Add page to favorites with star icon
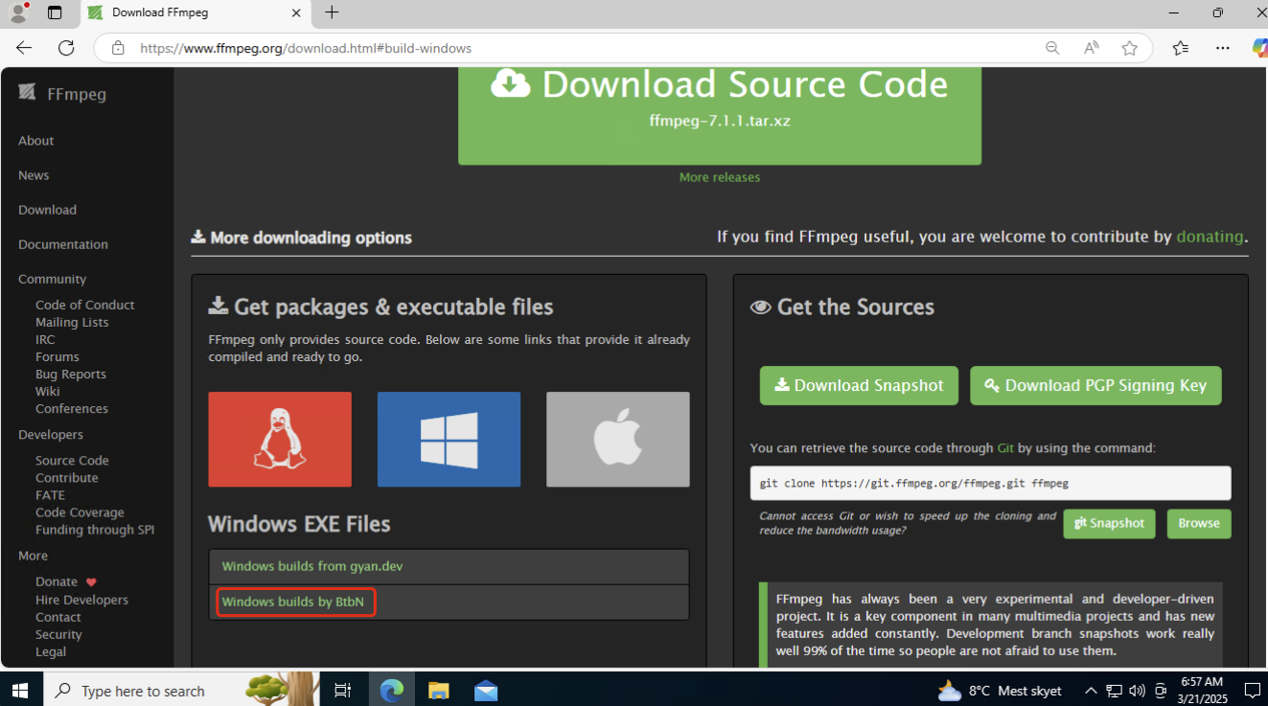This screenshot has height=706, width=1268. [x=1130, y=48]
